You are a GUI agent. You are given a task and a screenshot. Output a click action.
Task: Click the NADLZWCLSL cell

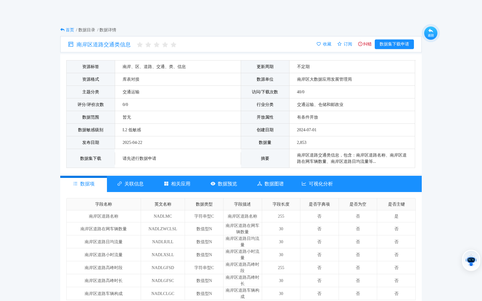[x=163, y=229]
